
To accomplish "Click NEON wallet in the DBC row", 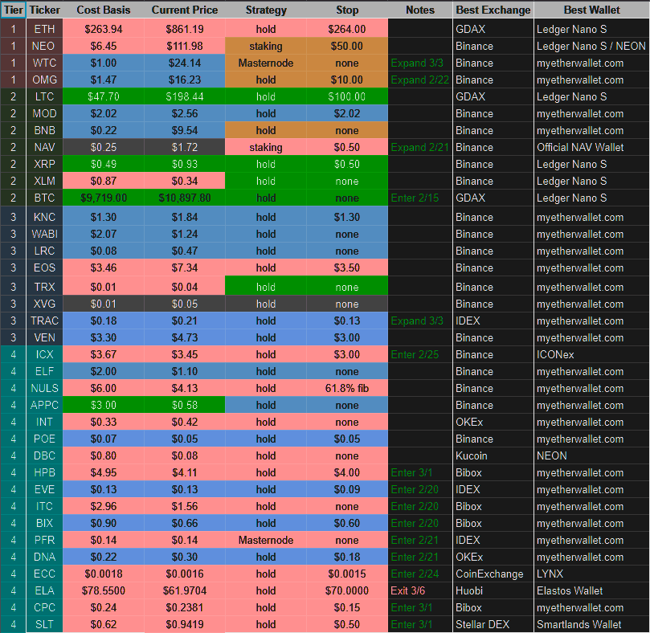I will click(592, 456).
